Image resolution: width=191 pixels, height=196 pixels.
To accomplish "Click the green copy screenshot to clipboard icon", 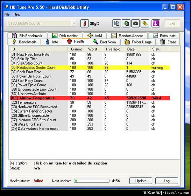I will (126, 23).
